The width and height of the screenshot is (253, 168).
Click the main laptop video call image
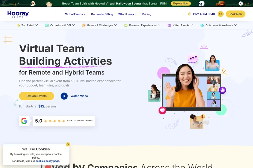191,92
